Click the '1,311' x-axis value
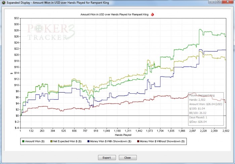 click(x=128, y=131)
